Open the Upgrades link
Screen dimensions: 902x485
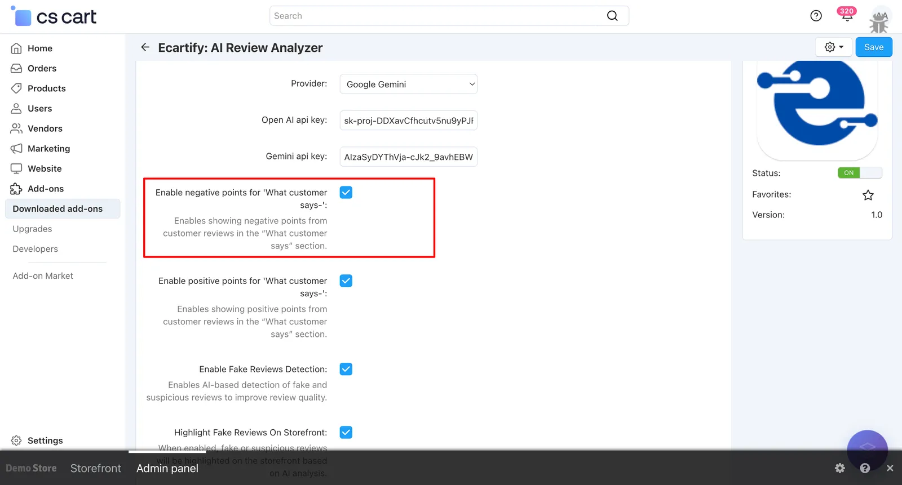click(32, 229)
